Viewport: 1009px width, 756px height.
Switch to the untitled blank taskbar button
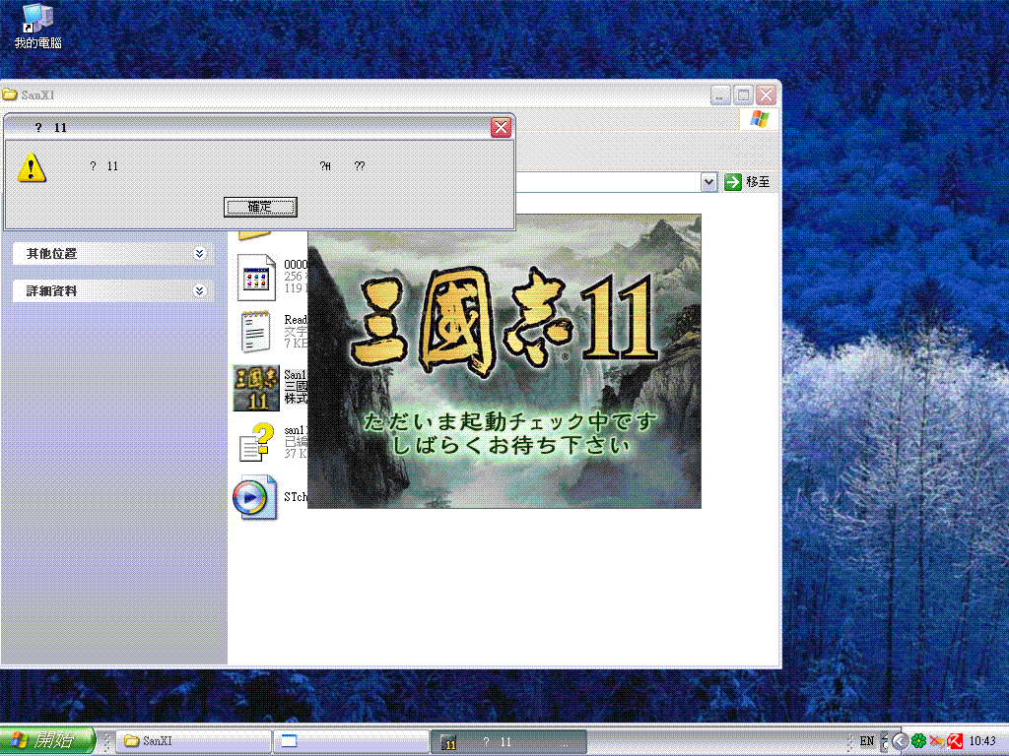coord(352,740)
